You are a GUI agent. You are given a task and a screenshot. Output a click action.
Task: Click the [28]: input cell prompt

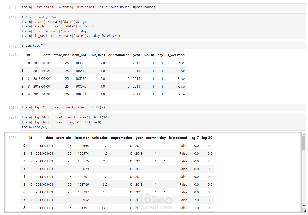click(13, 107)
